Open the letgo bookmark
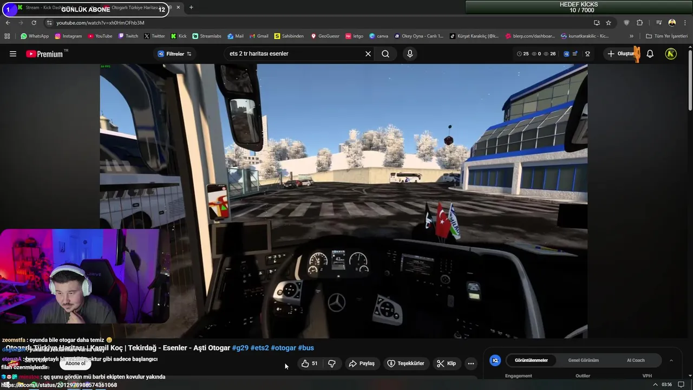Screen dimensions: 693x390 pyautogui.click(x=355, y=36)
